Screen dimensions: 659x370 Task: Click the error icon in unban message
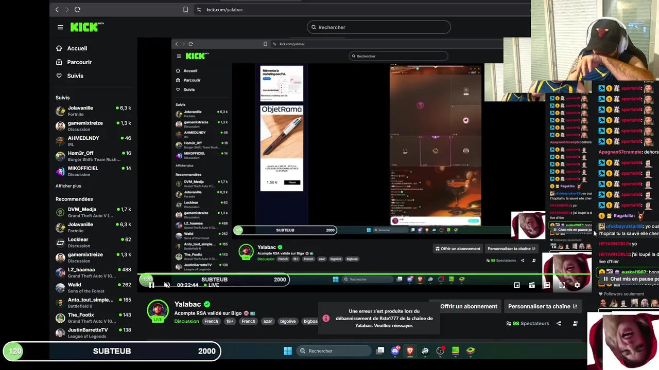(x=326, y=319)
